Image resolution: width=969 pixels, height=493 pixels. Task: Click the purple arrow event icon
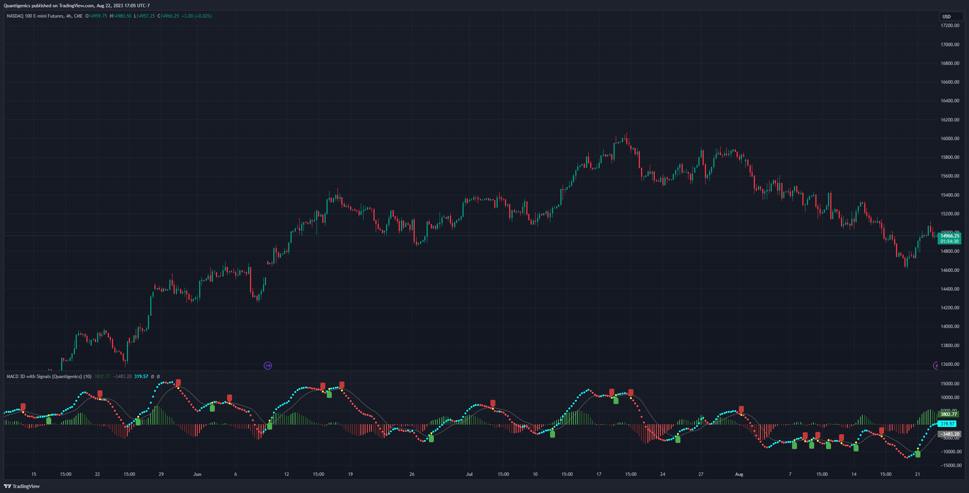click(268, 366)
